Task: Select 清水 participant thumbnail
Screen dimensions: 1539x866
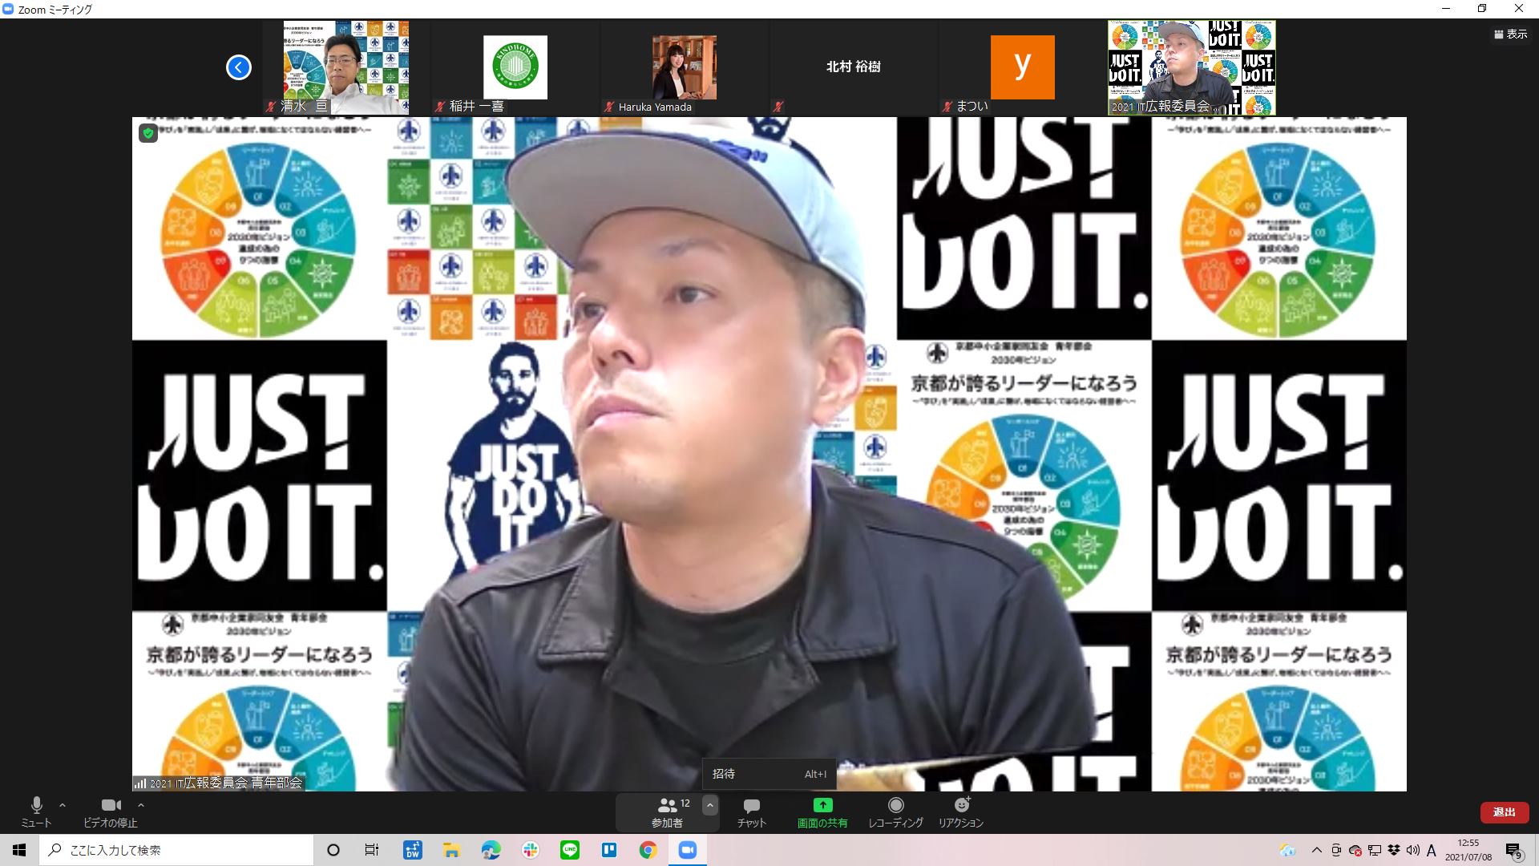Action: (346, 67)
